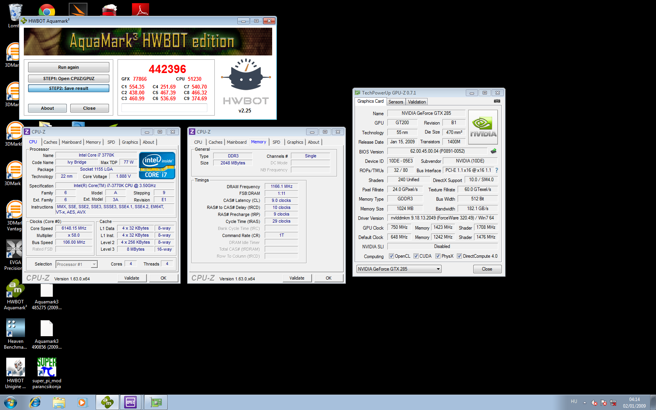Show hidden tray icons arrow

585,403
